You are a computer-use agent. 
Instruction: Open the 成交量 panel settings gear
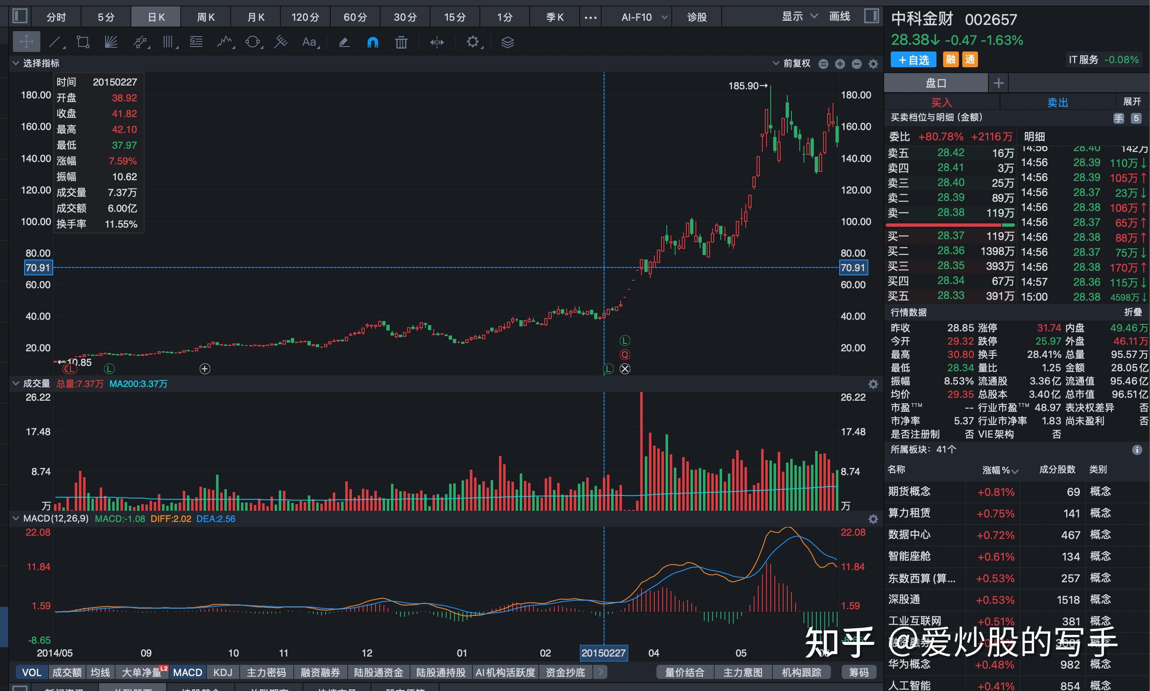(873, 384)
